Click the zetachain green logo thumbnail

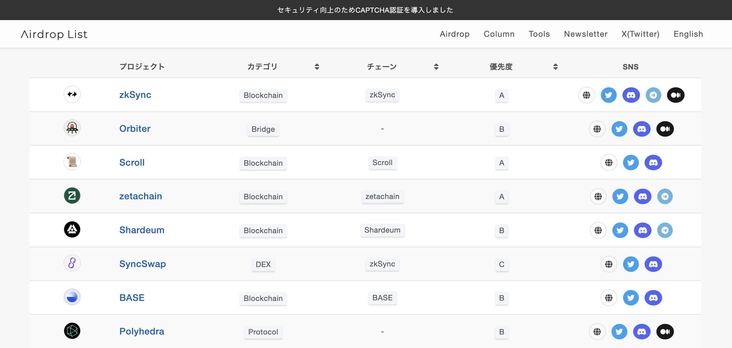[72, 196]
